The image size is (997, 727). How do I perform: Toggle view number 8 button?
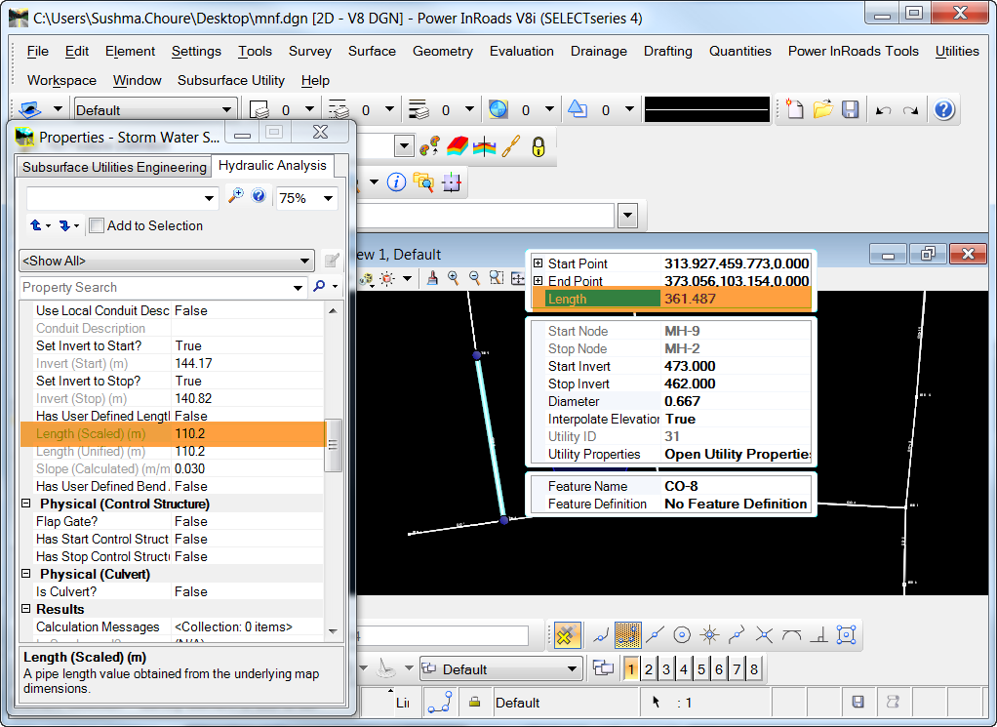point(754,669)
